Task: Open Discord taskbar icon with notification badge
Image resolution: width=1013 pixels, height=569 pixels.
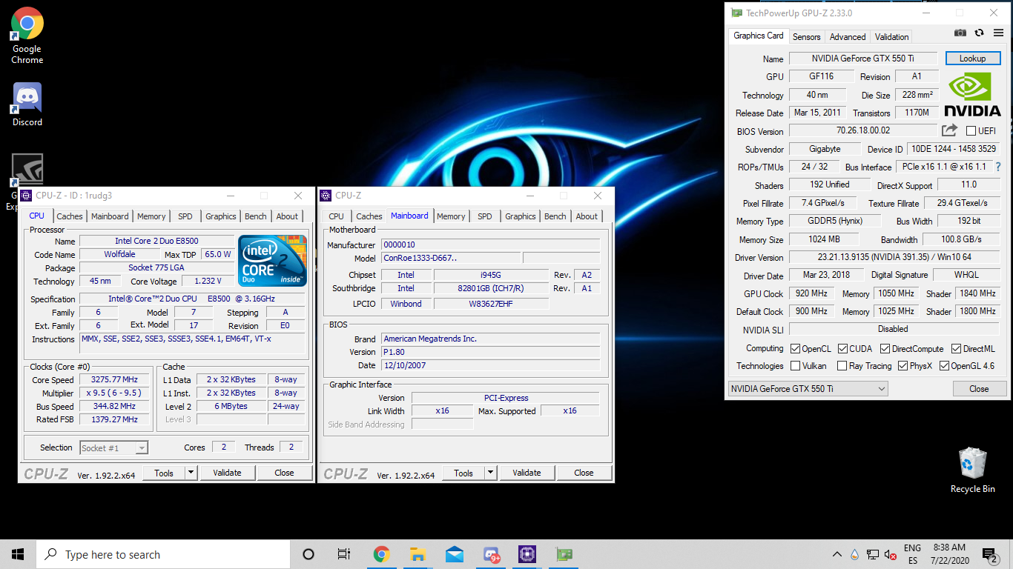Action: pyautogui.click(x=491, y=554)
